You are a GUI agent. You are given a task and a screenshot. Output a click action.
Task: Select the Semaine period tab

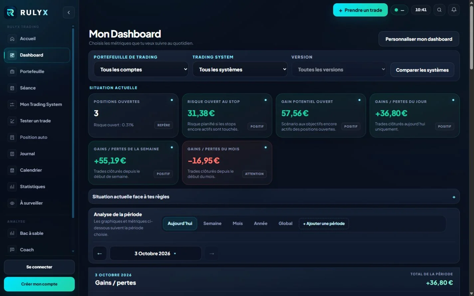click(x=212, y=224)
